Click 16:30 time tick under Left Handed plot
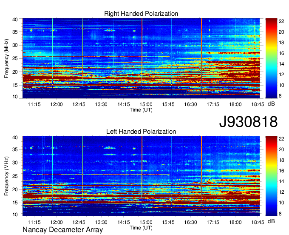 point(190,222)
